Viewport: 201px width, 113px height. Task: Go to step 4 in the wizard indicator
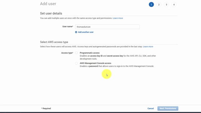tap(174, 4)
